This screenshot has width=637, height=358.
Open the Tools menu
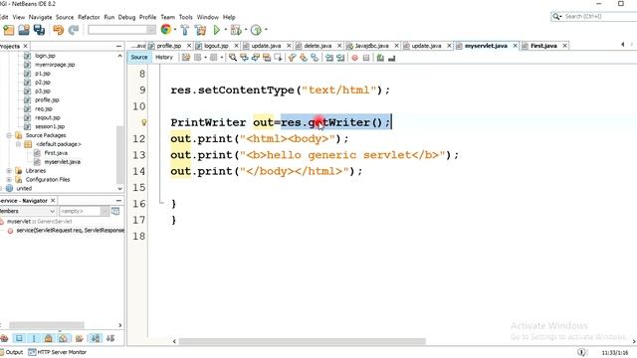(x=186, y=17)
